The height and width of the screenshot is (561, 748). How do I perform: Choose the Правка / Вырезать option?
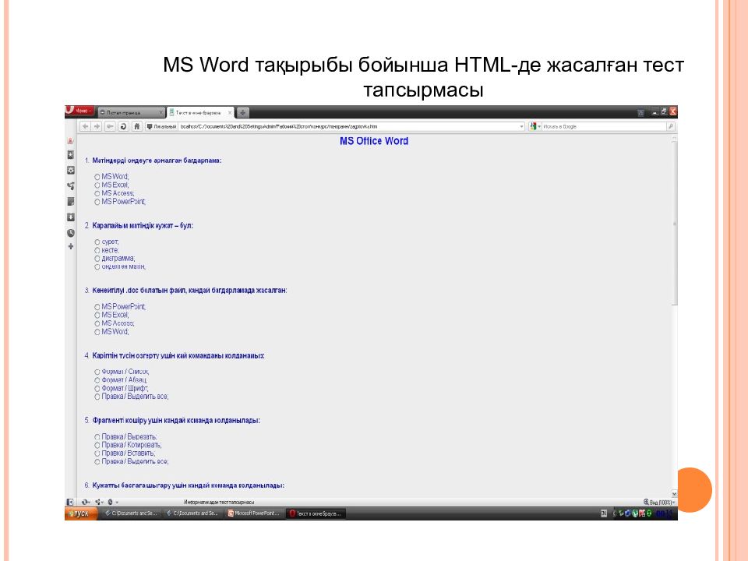point(97,437)
